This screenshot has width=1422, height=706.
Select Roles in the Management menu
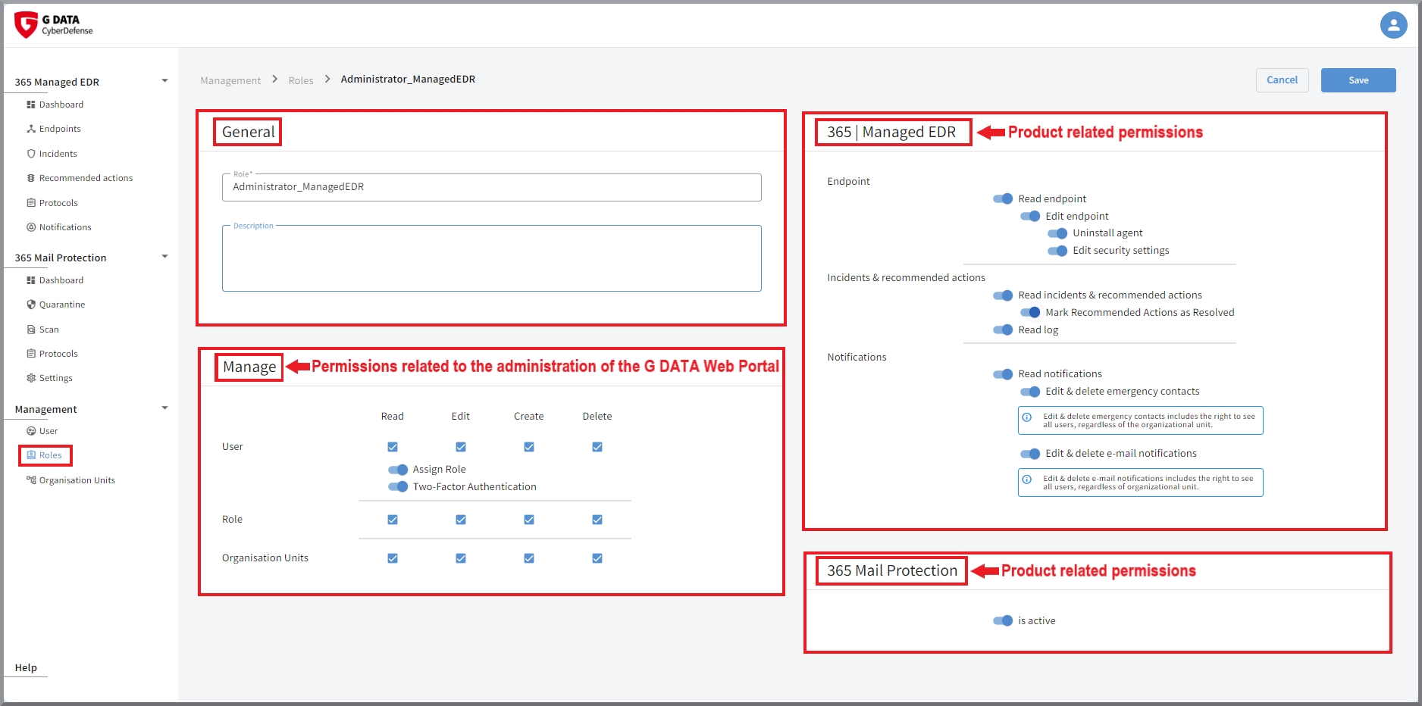click(50, 455)
